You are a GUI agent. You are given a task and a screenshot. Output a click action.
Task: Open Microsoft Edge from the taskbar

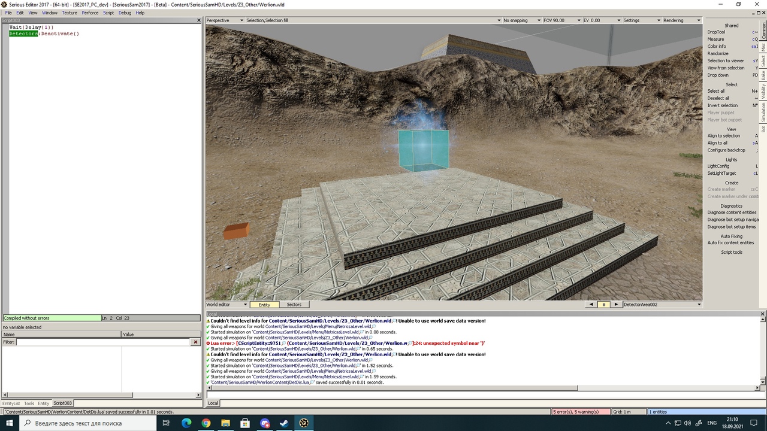point(186,423)
